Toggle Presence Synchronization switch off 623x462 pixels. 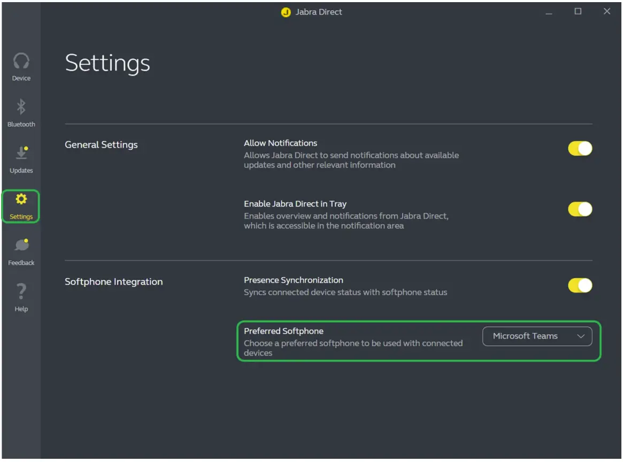click(580, 286)
